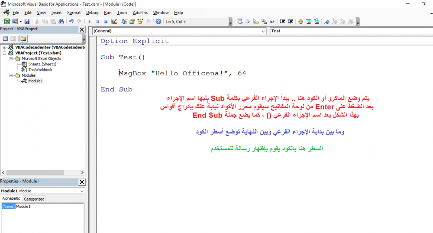This screenshot has width=433, height=233.
Task: Save Test.xlsm with the floppy disk icon
Action: point(27,22)
